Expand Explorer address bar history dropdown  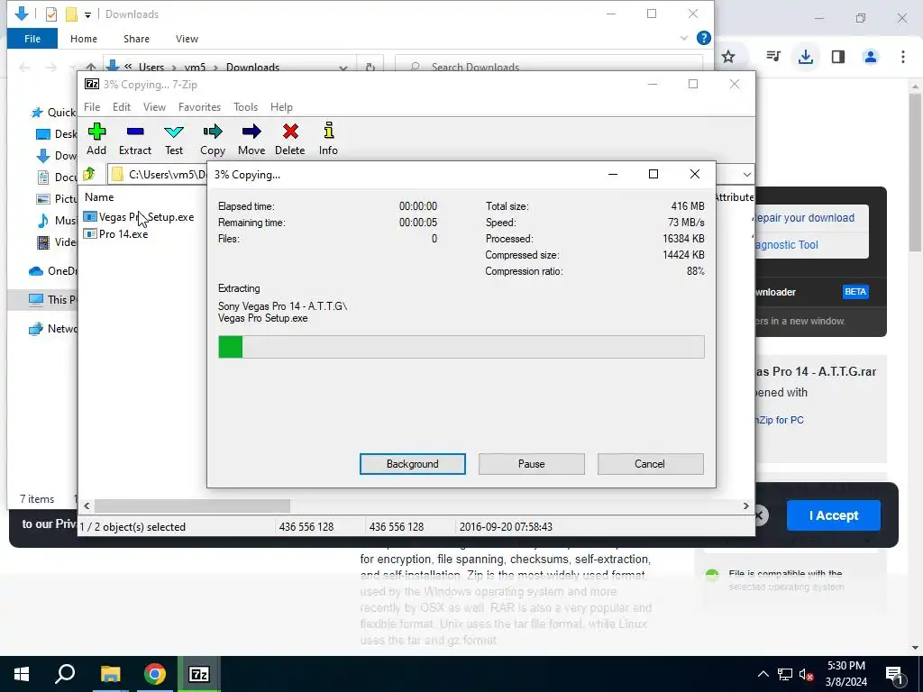click(343, 67)
